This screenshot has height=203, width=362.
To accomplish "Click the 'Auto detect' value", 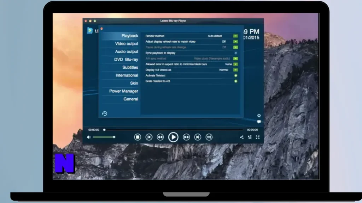I will [x=215, y=36].
